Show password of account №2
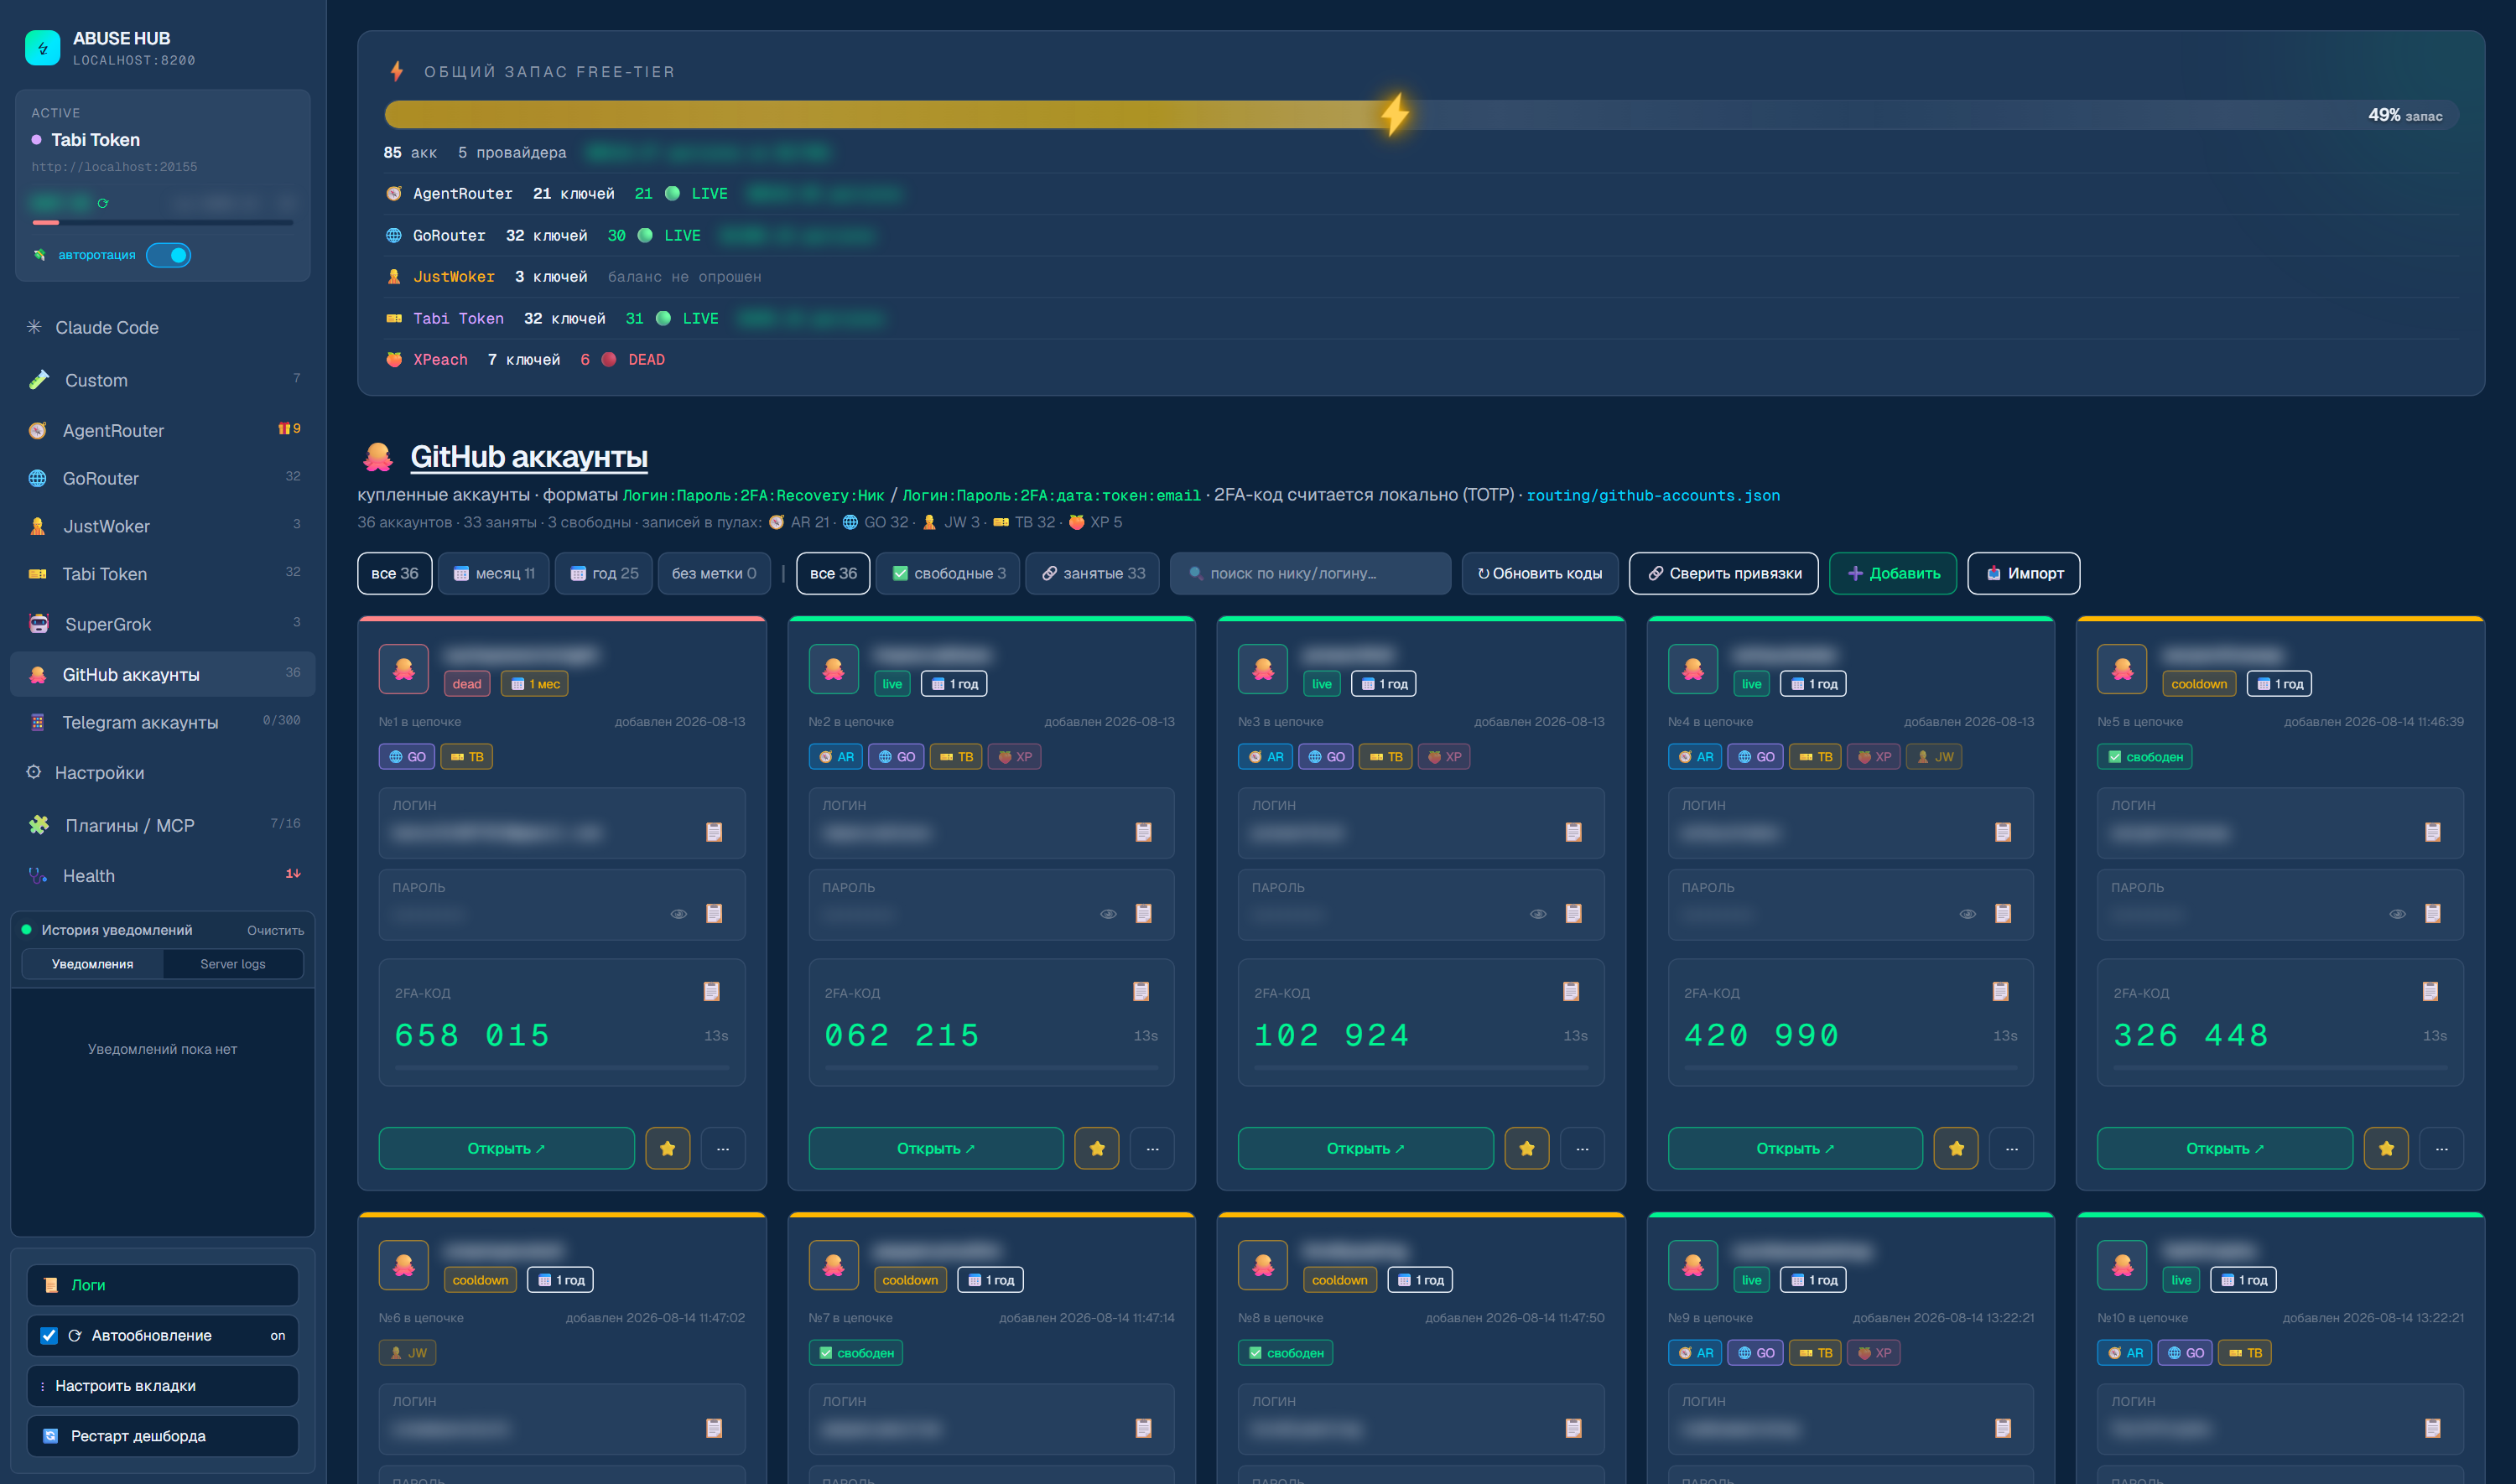This screenshot has height=1484, width=2516. 1108,914
